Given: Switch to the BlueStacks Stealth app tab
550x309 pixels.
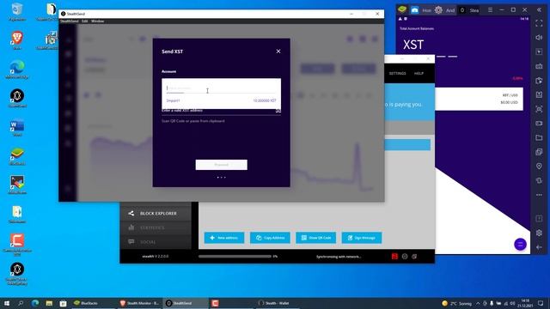Looking at the screenshot, I should (x=469, y=10).
